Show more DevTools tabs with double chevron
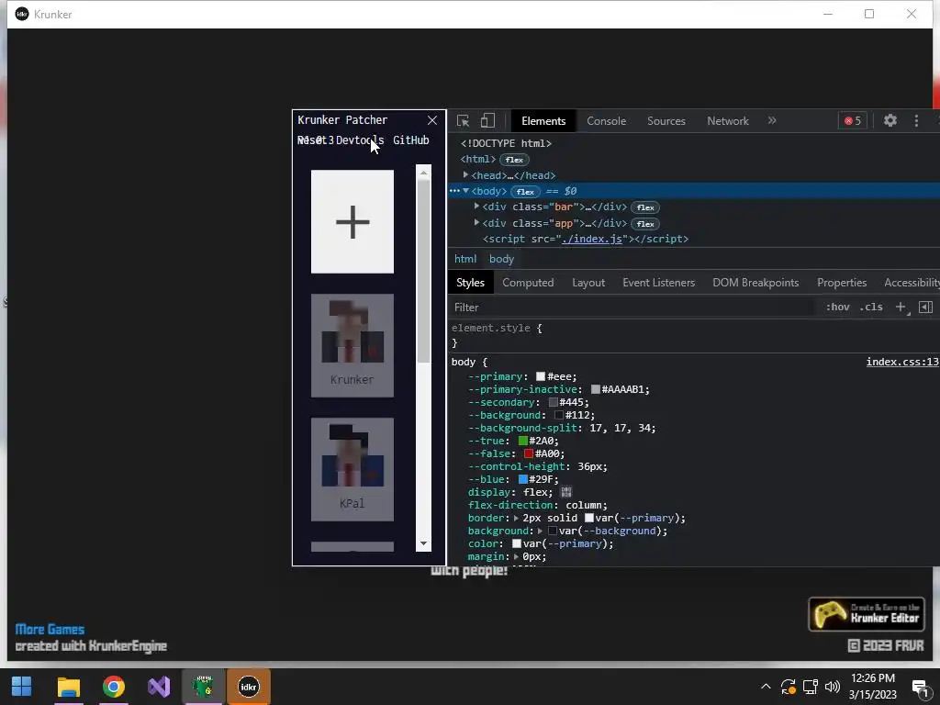The image size is (940, 705). coord(772,120)
